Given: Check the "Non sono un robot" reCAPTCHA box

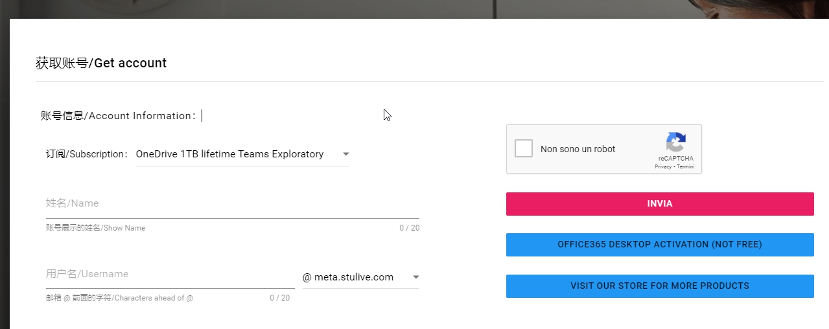Looking at the screenshot, I should tap(524, 148).
